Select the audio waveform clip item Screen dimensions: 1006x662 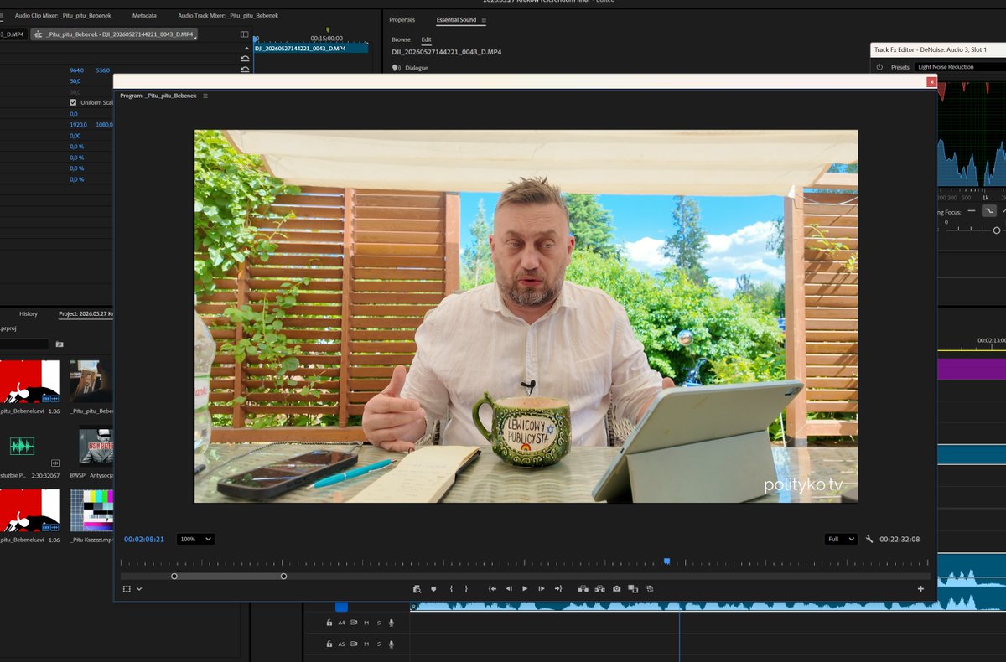coord(22,446)
